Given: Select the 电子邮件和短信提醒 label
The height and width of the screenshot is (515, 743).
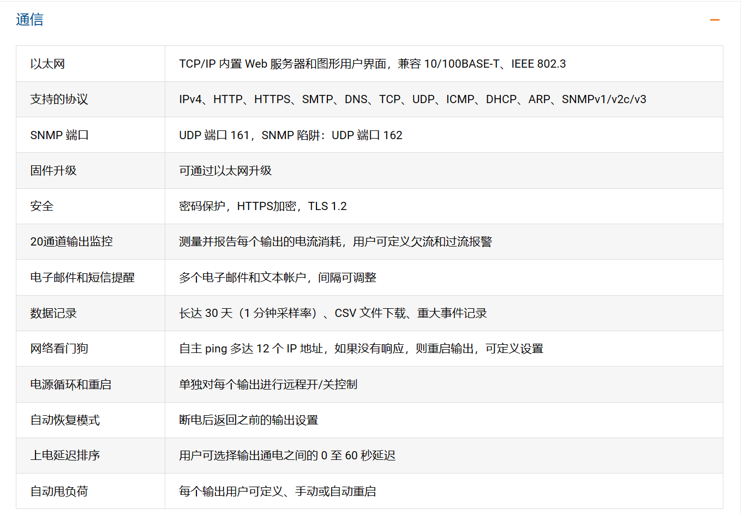Looking at the screenshot, I should 82,278.
